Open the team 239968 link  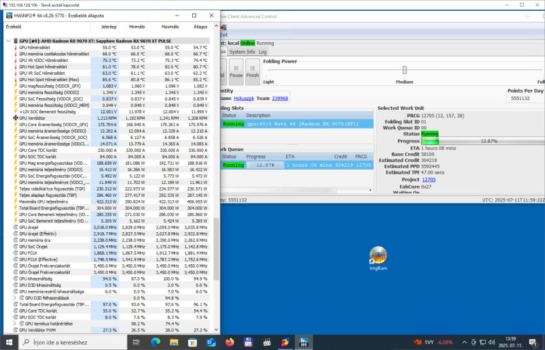(x=280, y=98)
